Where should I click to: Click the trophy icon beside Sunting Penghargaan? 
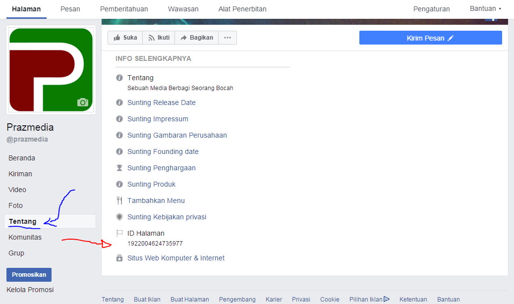click(119, 168)
